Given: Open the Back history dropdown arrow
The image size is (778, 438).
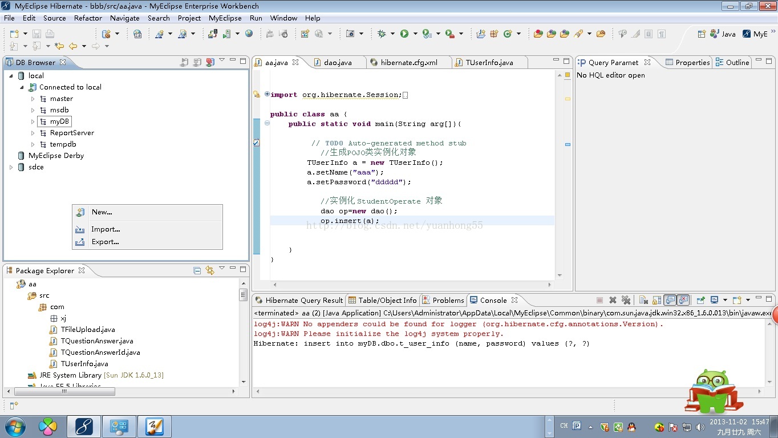Looking at the screenshot, I should pyautogui.click(x=84, y=46).
